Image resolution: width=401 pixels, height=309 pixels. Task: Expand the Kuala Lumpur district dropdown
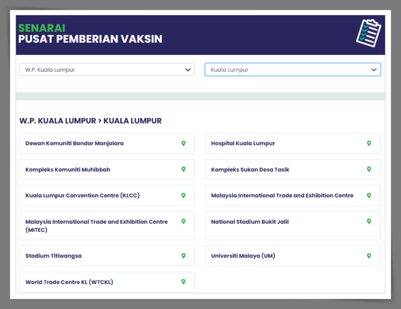click(292, 70)
